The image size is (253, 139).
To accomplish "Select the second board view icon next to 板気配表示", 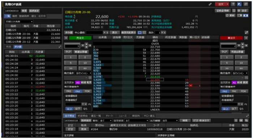I will (145, 32).
